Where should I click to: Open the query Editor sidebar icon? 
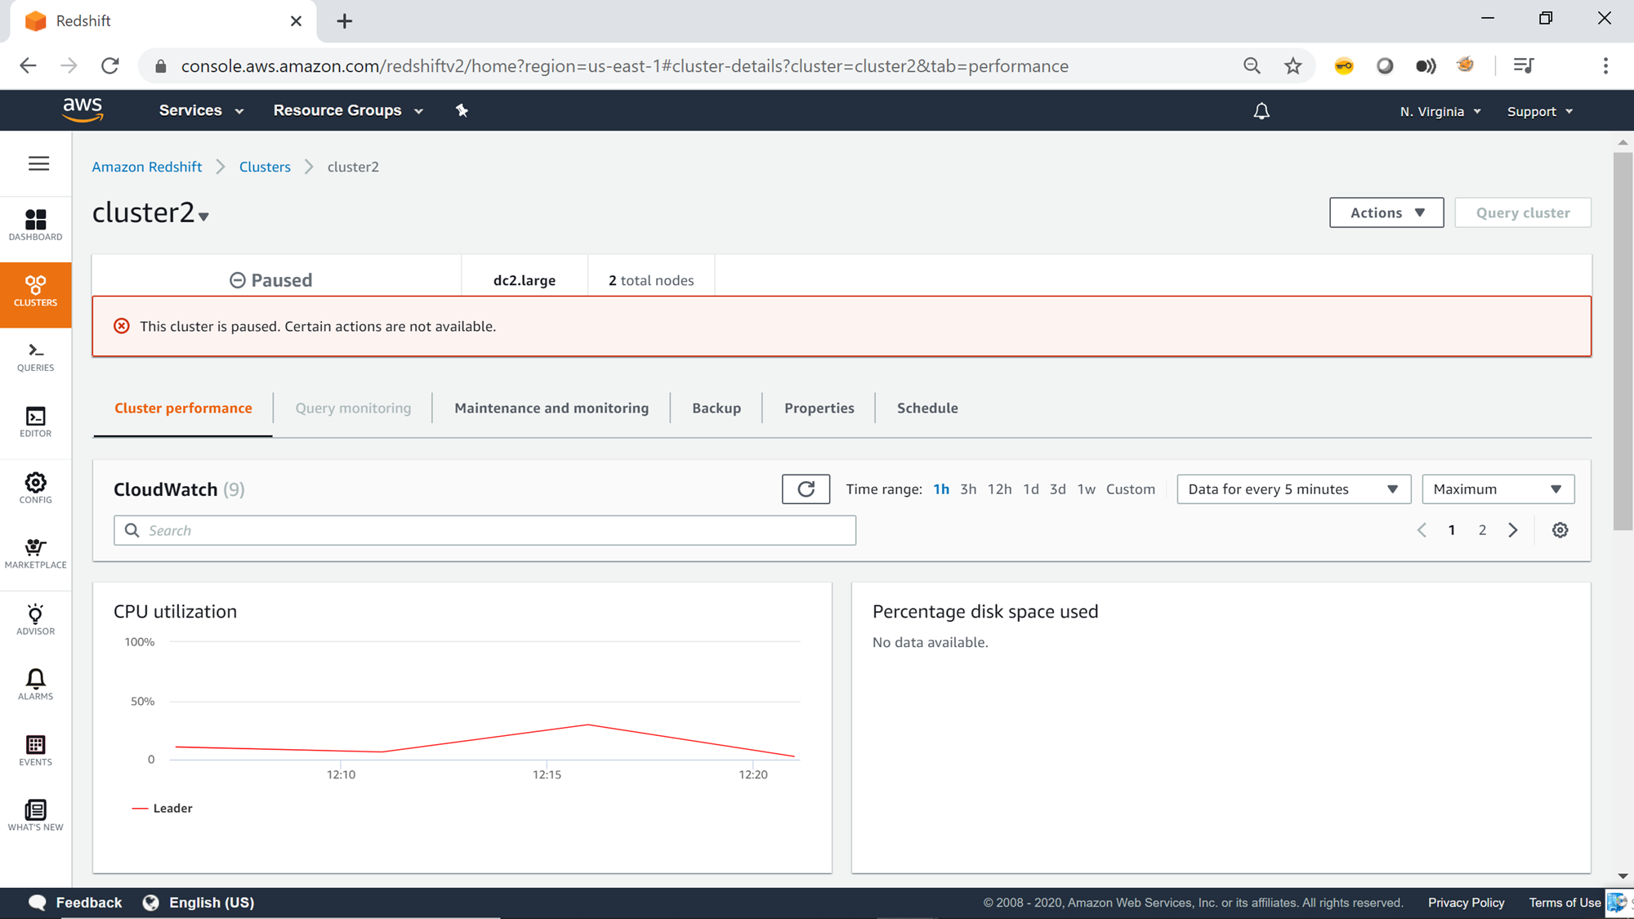pos(35,422)
